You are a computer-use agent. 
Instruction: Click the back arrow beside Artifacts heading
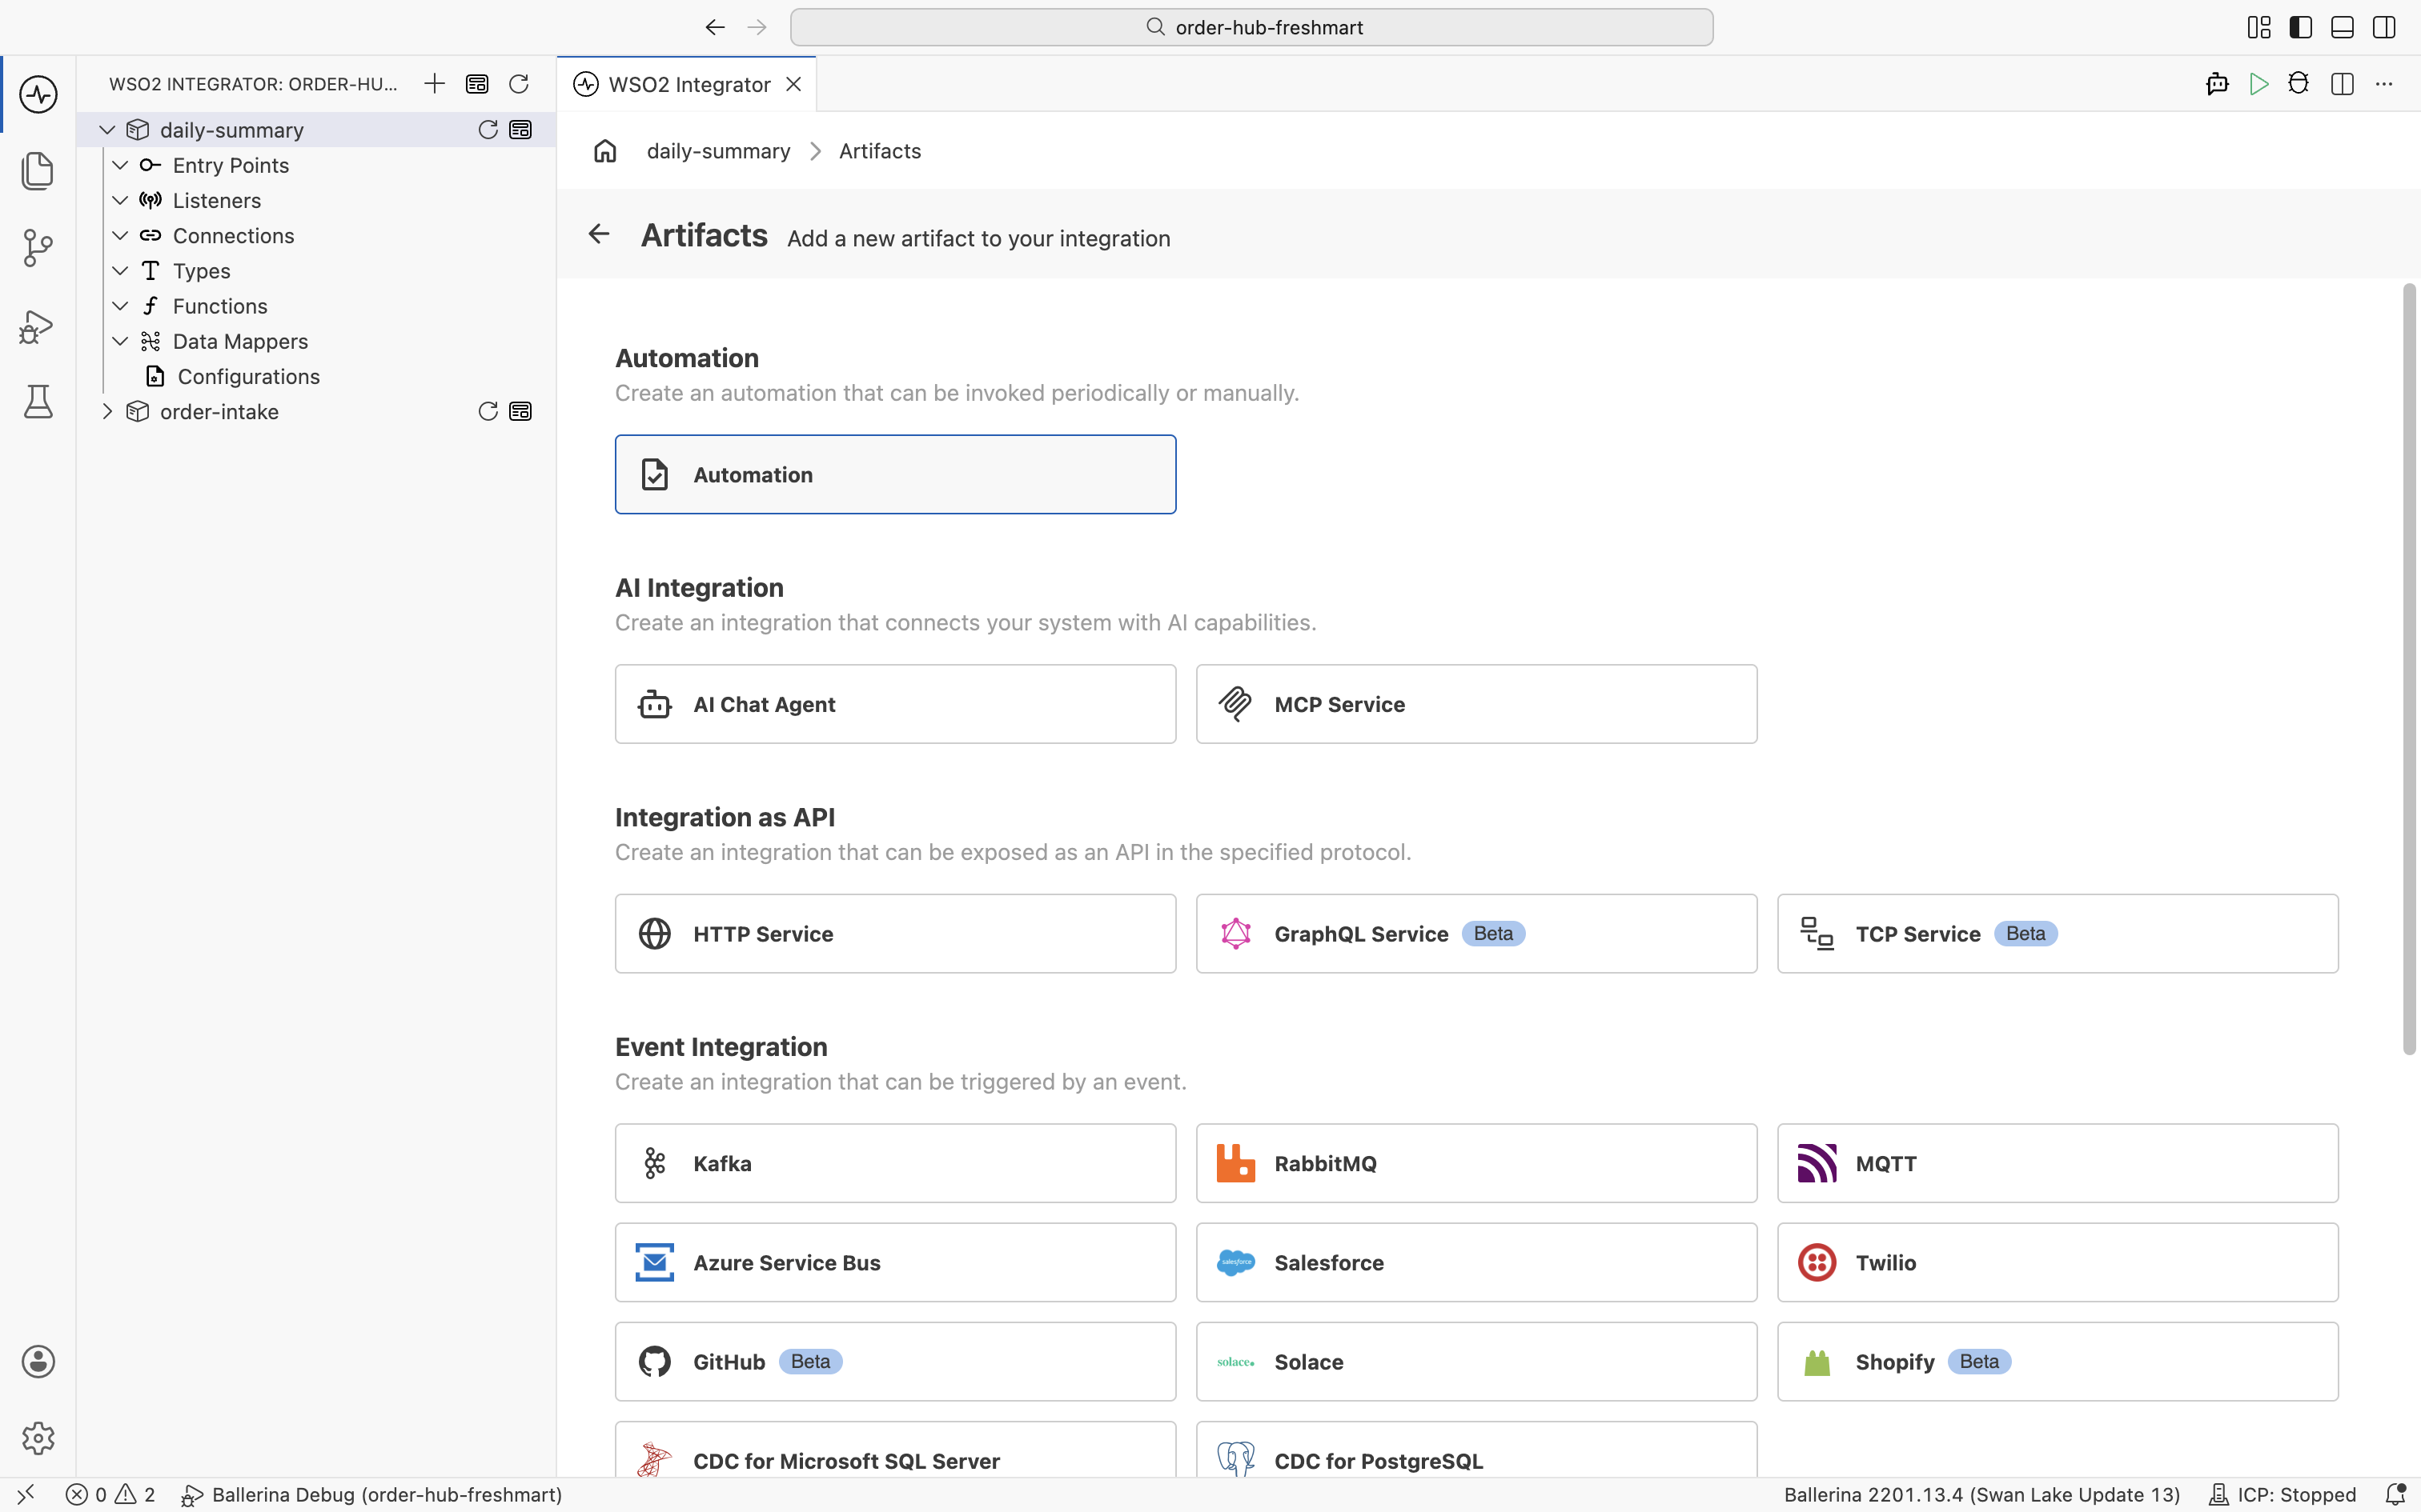[x=598, y=234]
